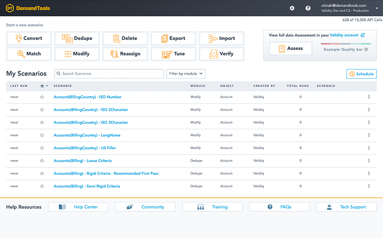Open the Validity account link
Viewport: 383px width, 239px height.
coord(344,35)
